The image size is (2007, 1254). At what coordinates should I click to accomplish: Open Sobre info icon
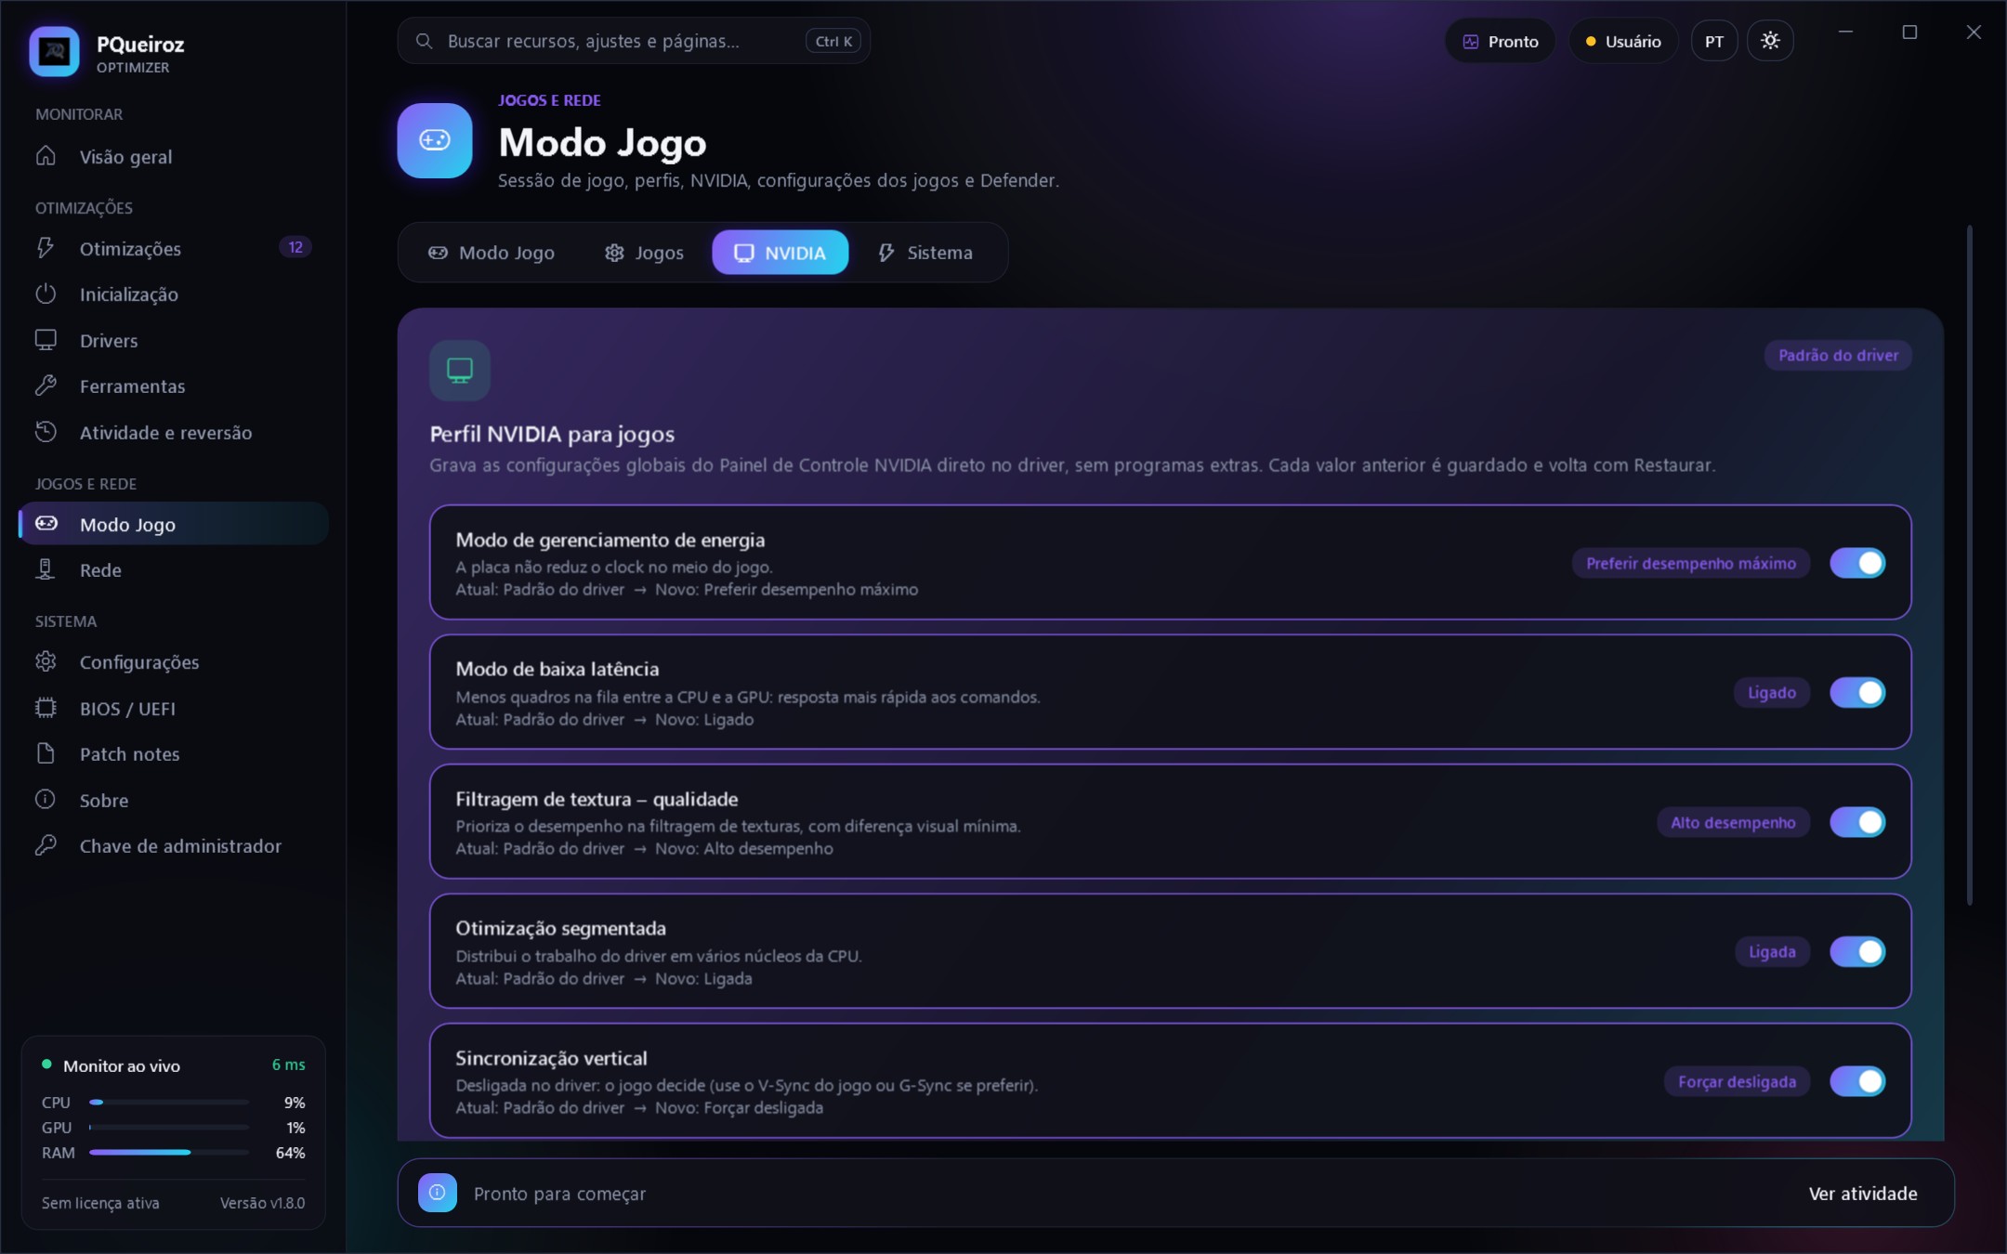pyautogui.click(x=46, y=800)
